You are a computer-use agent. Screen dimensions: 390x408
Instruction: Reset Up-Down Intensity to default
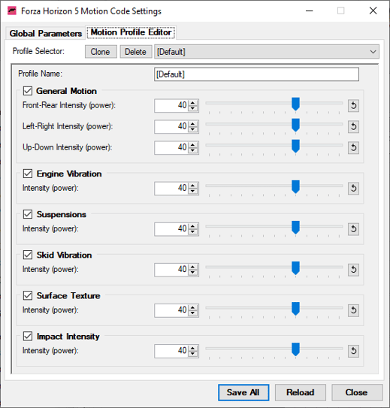353,148
